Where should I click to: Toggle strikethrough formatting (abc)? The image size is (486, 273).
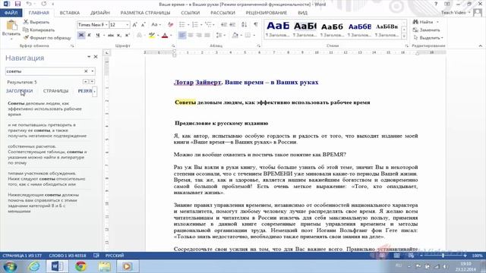pos(111,36)
